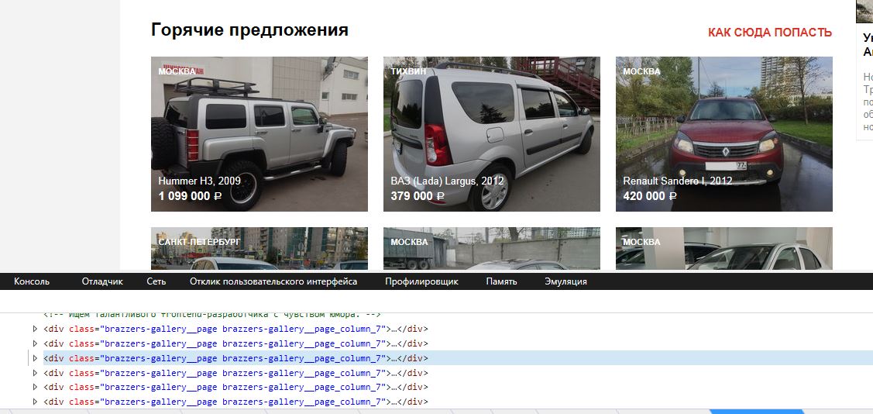
Task: Open the ВАЗ (Lada) Largus 2012 listing
Action: coord(492,134)
